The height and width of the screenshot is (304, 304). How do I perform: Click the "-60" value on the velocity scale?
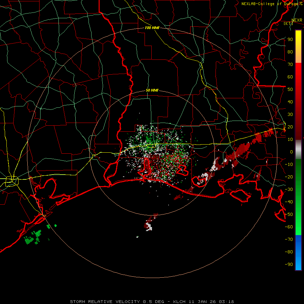pos(289,227)
